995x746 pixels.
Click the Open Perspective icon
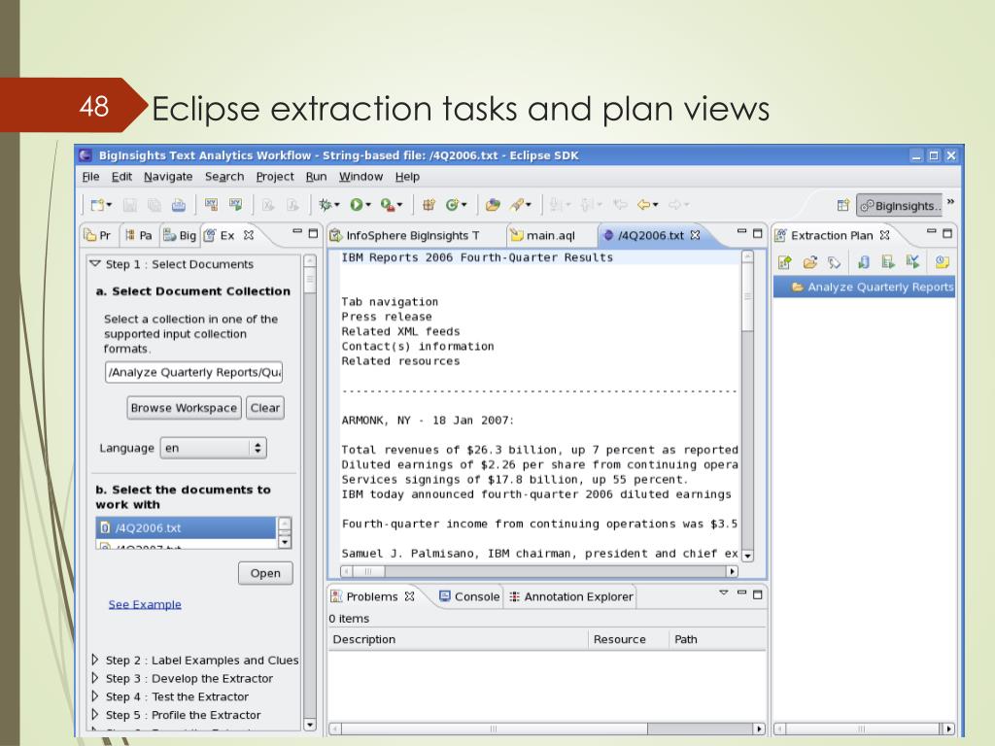[x=842, y=205]
